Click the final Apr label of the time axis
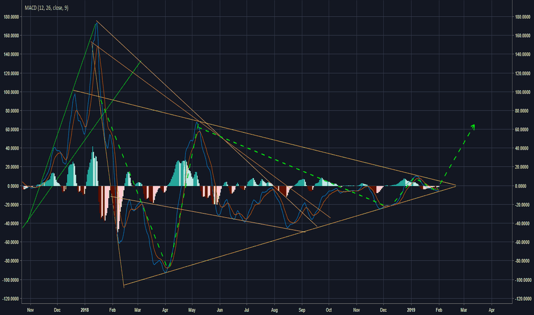The height and width of the screenshot is (315, 534). [492, 310]
